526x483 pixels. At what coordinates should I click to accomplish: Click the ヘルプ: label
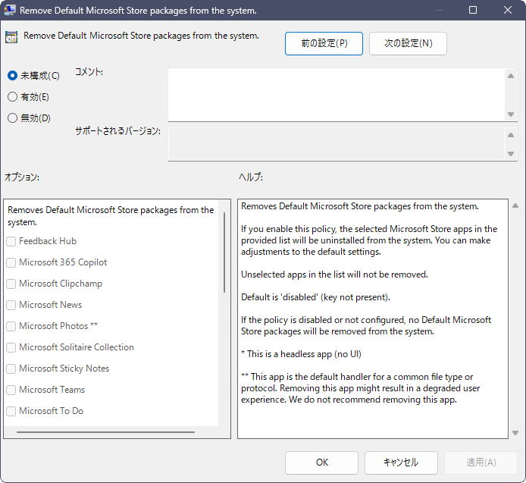(251, 177)
